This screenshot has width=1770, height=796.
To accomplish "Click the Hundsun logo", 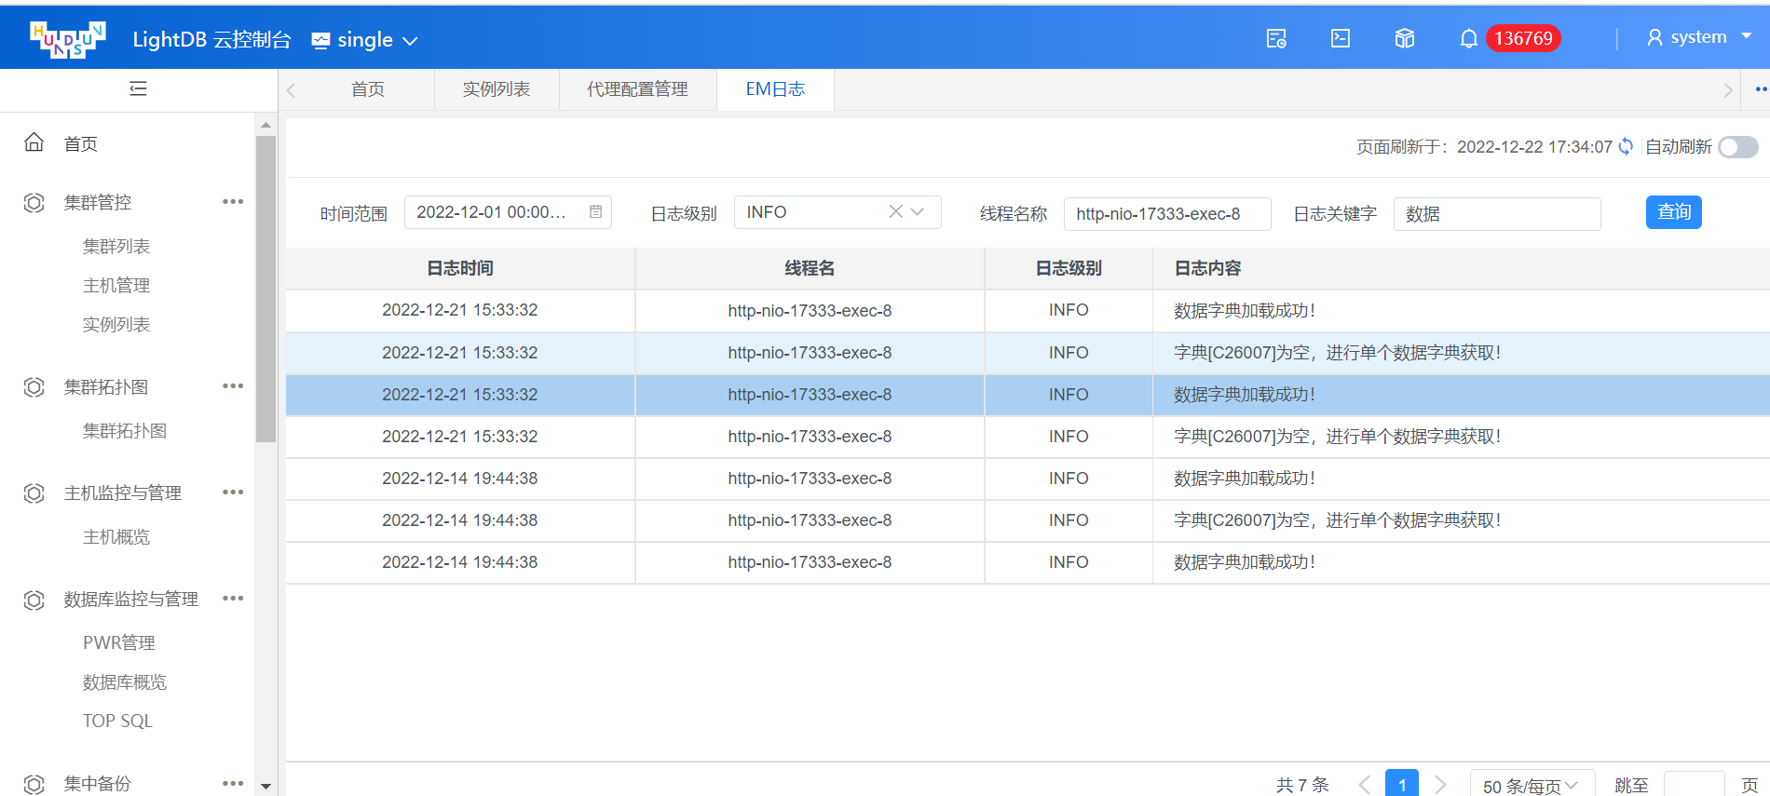I will tap(67, 39).
